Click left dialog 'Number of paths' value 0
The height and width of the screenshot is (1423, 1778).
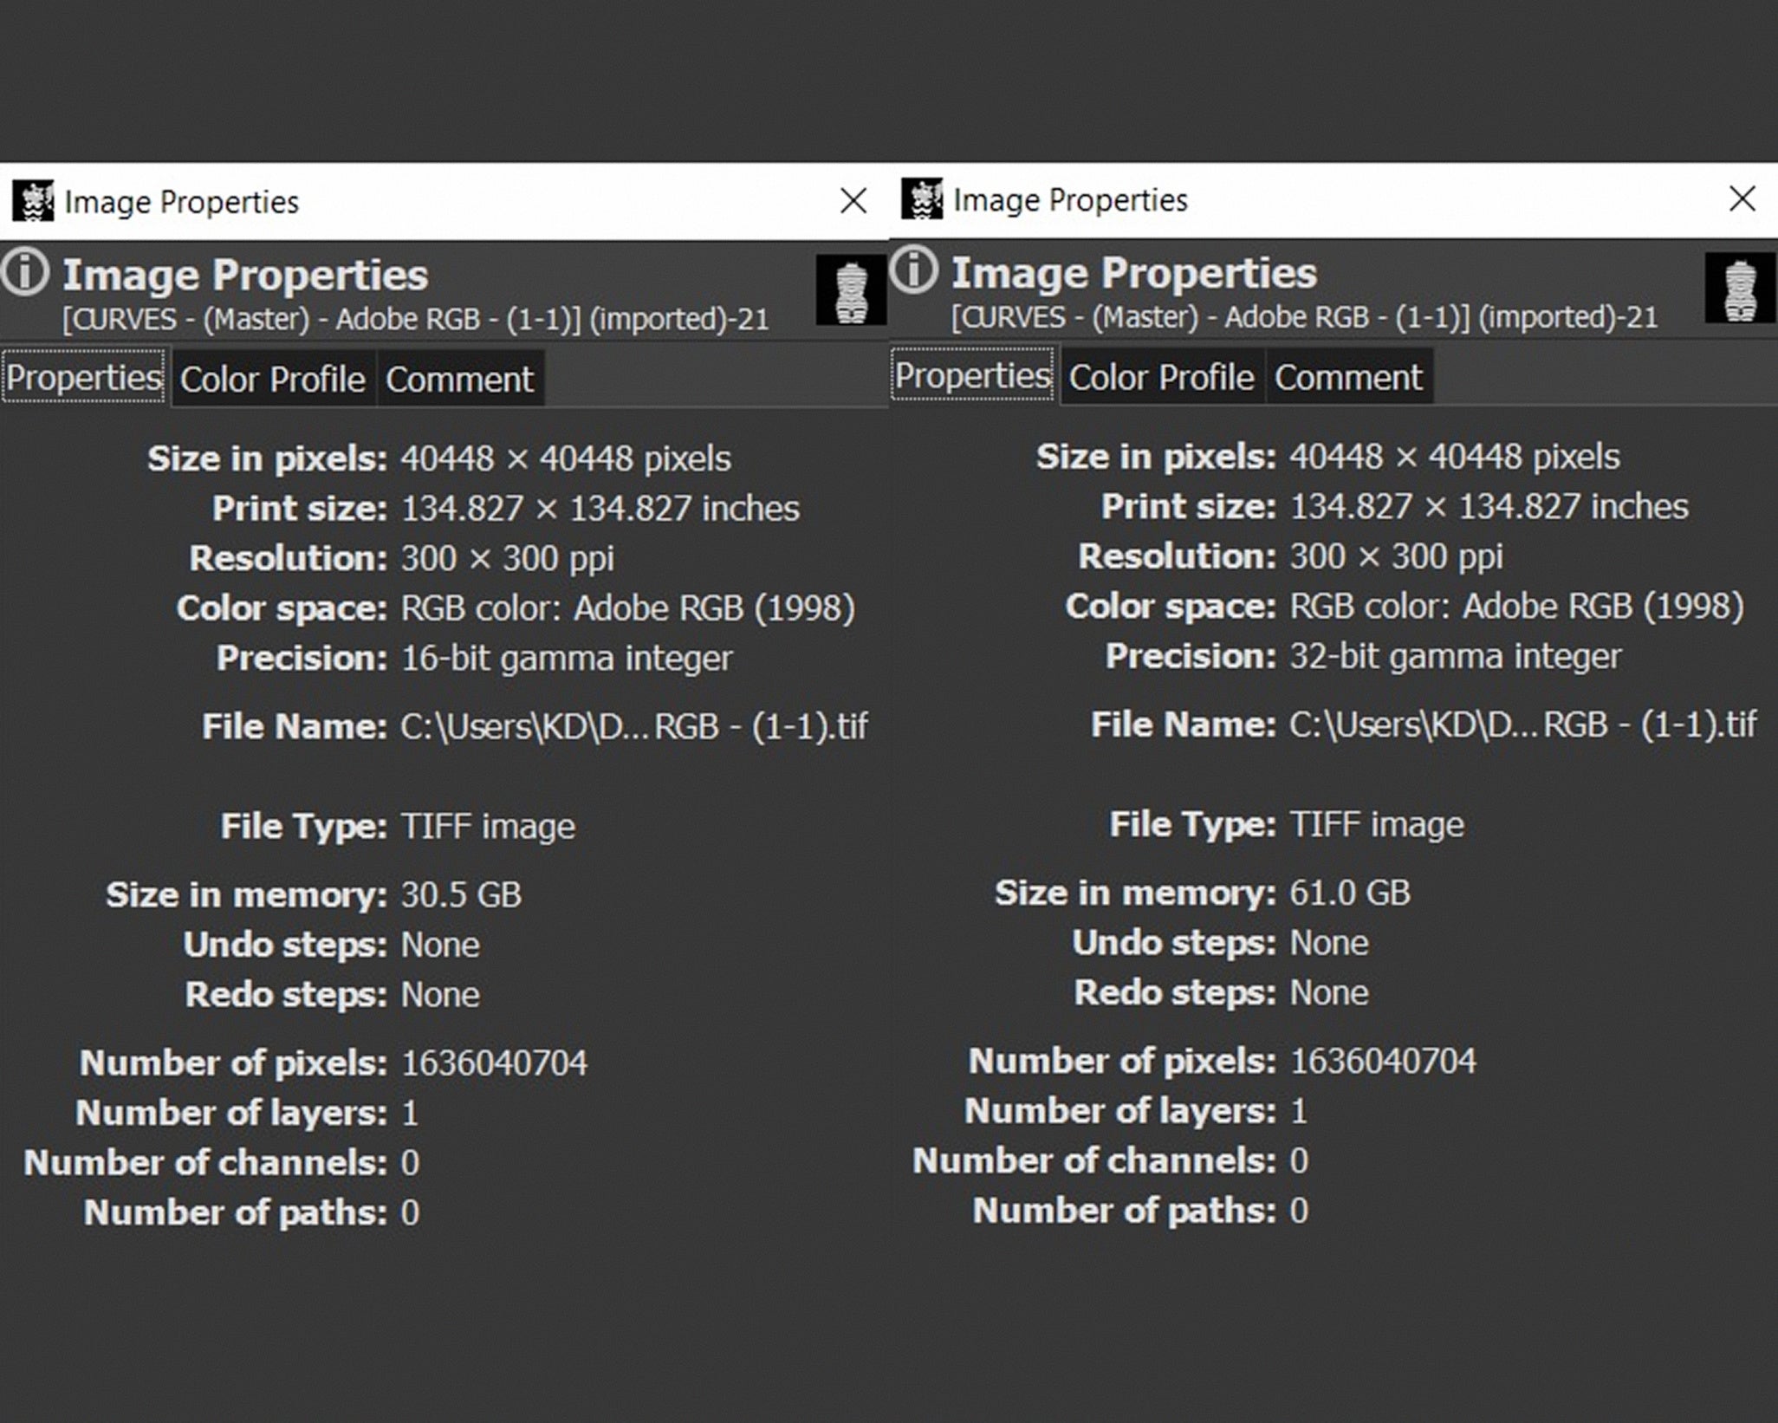point(410,1212)
